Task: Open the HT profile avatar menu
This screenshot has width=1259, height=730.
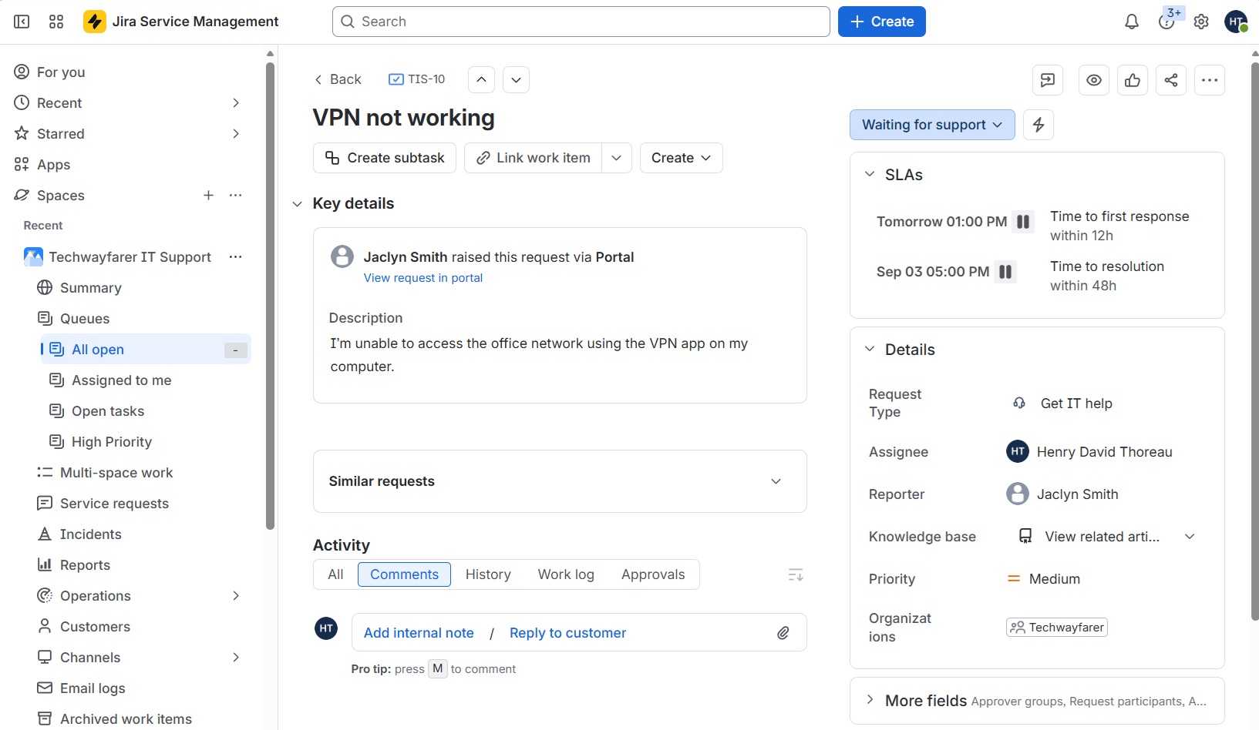Action: tap(1236, 22)
